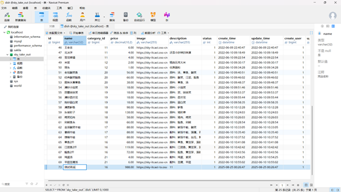Open the Function f(x) toolbar icon
The height and width of the screenshot is (192, 341).
click(x=69, y=17)
